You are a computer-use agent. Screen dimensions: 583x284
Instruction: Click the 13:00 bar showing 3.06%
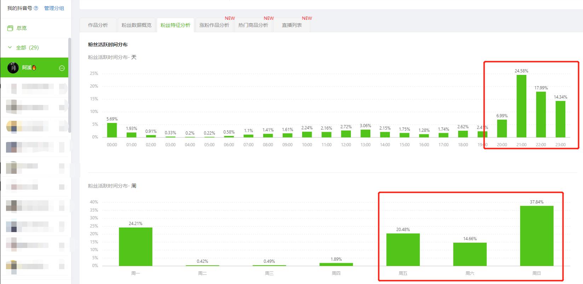tap(365, 133)
